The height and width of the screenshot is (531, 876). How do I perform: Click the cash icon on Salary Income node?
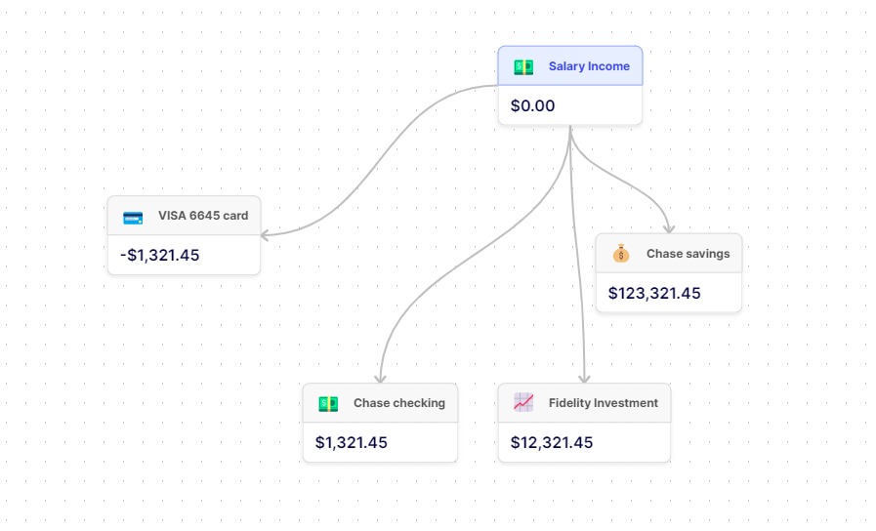coord(523,67)
